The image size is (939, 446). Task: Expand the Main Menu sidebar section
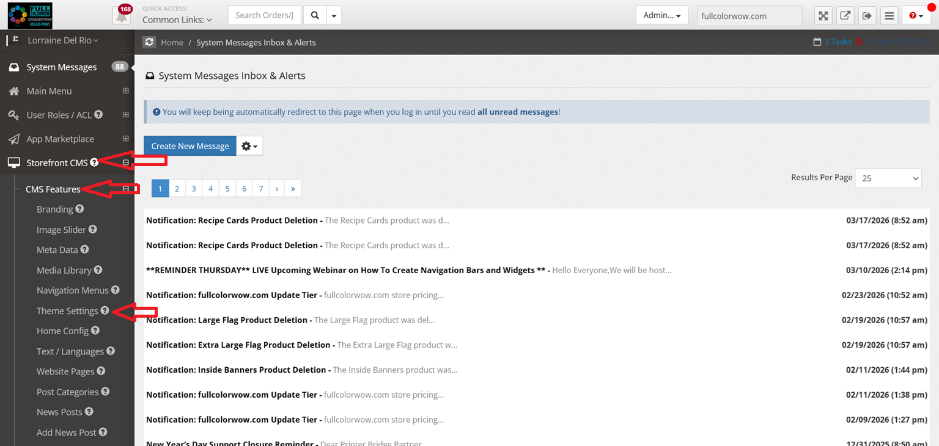click(126, 91)
